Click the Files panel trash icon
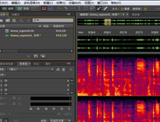Screen dimensions: 160x122 pyautogui.click(x=28, y=20)
